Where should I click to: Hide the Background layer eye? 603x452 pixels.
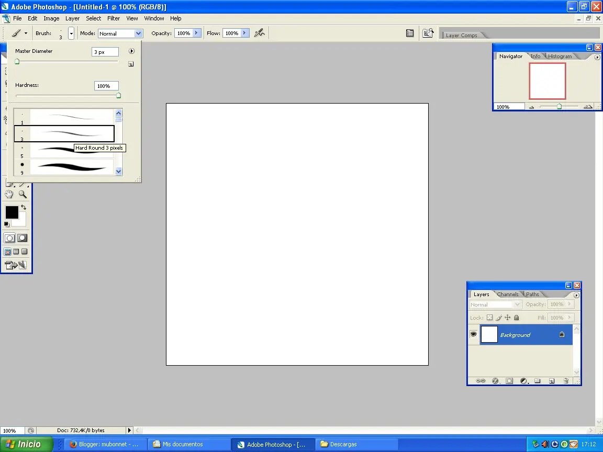[473, 334]
